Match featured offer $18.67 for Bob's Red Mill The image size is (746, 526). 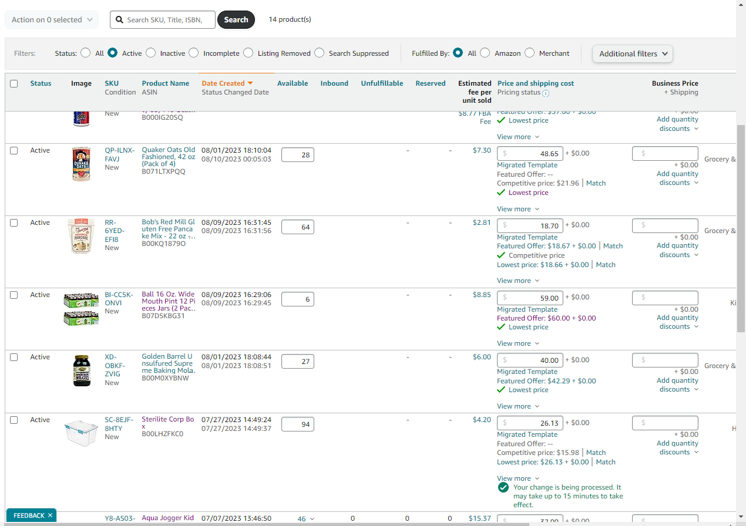coord(613,246)
